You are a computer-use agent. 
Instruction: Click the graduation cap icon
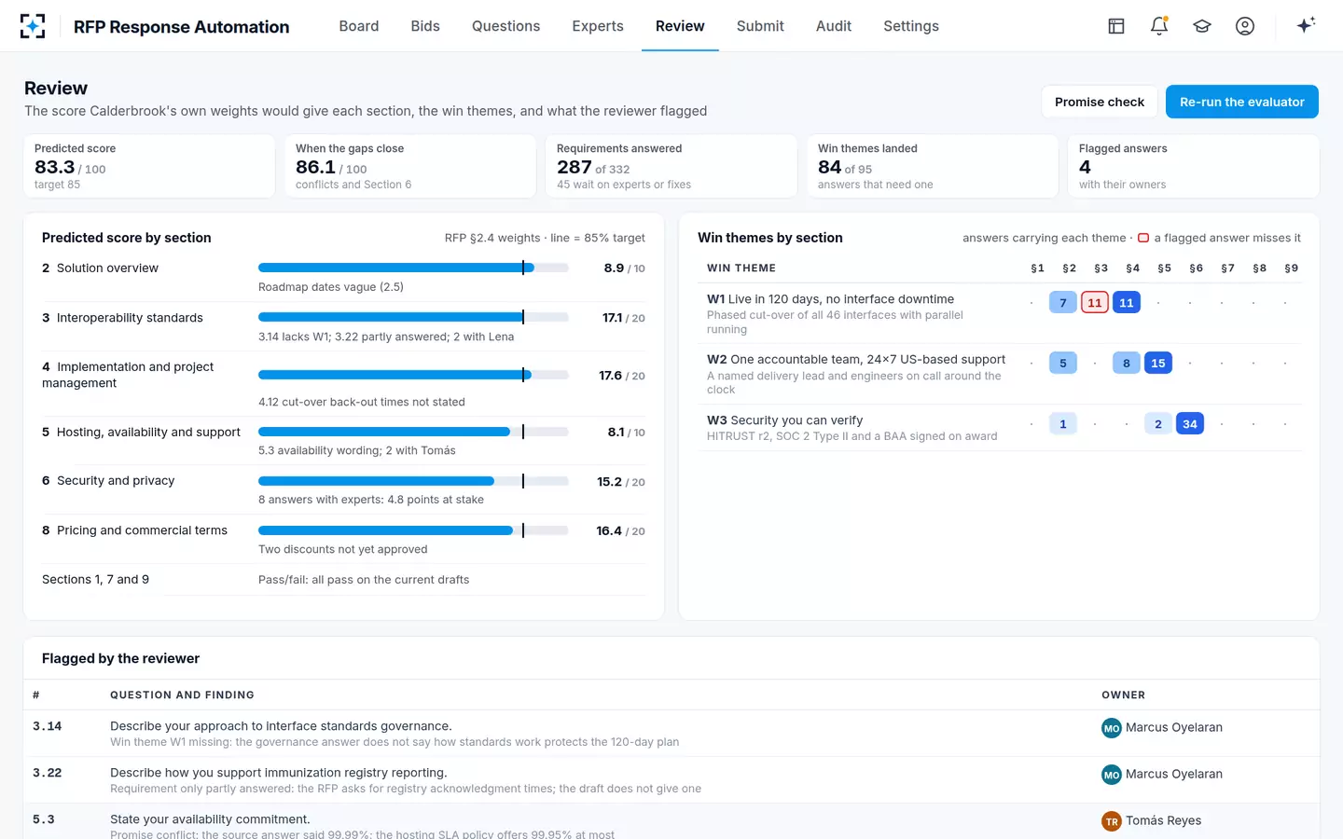pos(1202,26)
